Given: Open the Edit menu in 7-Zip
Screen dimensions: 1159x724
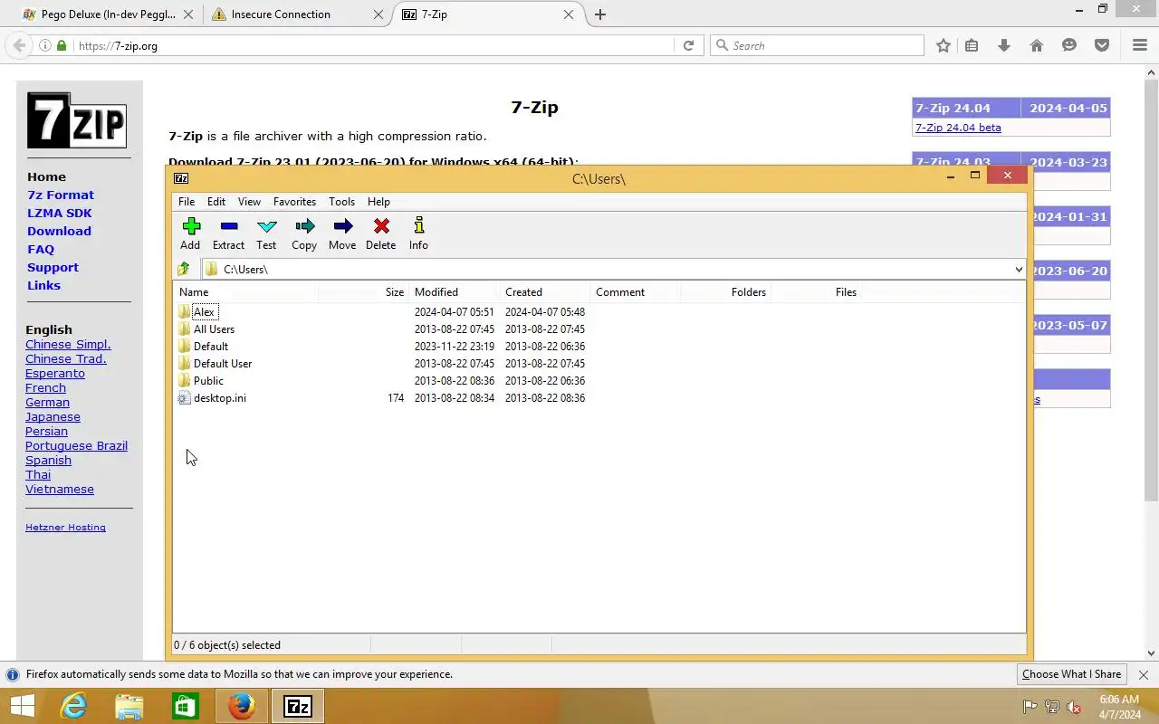Looking at the screenshot, I should coord(216,202).
